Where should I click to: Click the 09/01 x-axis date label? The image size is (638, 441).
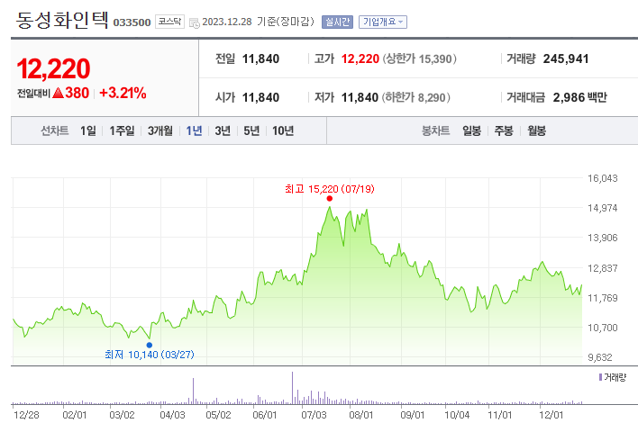point(412,415)
